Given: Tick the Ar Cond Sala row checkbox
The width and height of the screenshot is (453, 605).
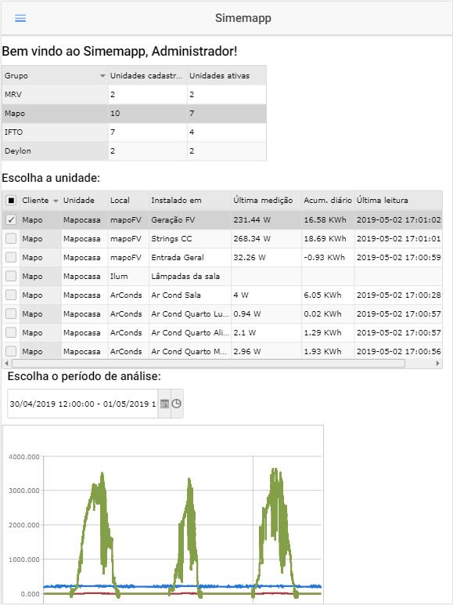Looking at the screenshot, I should (x=11, y=295).
